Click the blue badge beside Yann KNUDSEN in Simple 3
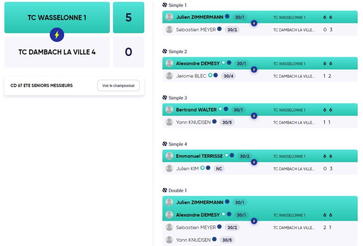Image resolution: width=363 pixels, height=246 pixels. click(x=214, y=122)
